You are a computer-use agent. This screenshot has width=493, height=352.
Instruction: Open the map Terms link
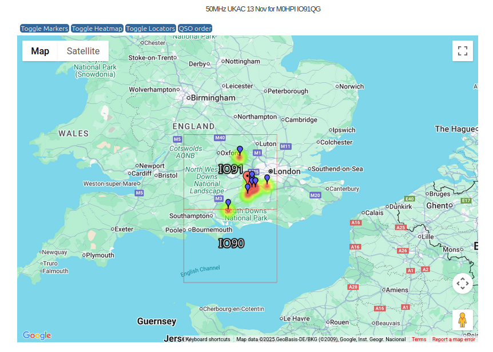tap(419, 339)
